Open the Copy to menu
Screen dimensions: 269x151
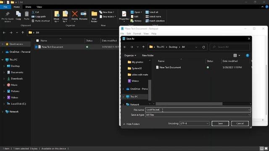(x=65, y=17)
